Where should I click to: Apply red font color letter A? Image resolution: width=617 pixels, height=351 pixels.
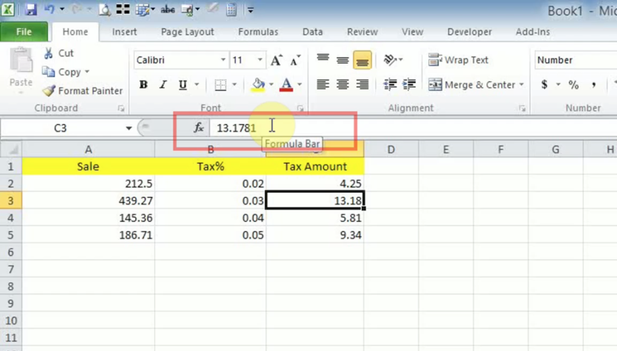coord(286,84)
